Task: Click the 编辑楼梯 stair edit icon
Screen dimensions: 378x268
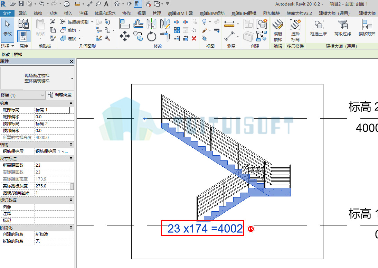Action: (x=278, y=30)
